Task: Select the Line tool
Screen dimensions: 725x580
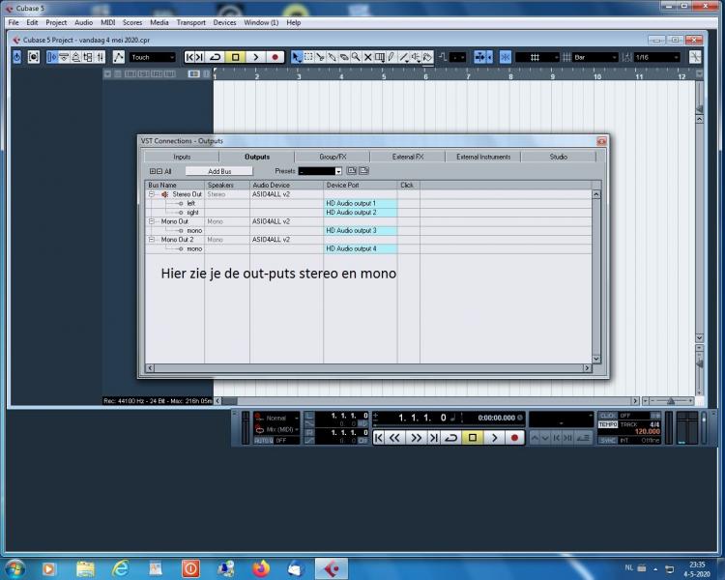Action: tap(404, 57)
